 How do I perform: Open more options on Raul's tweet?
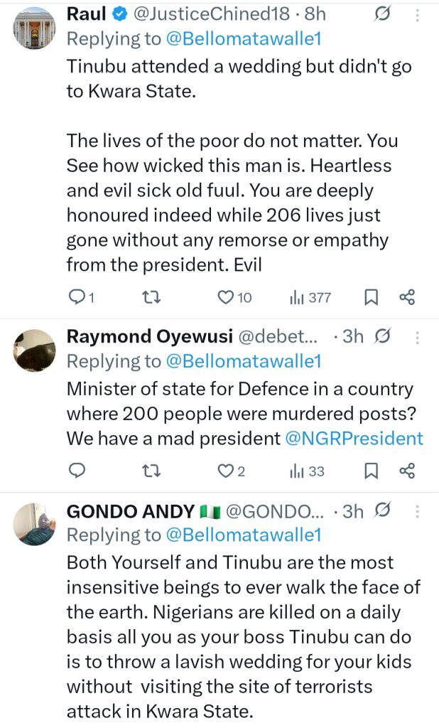click(417, 15)
